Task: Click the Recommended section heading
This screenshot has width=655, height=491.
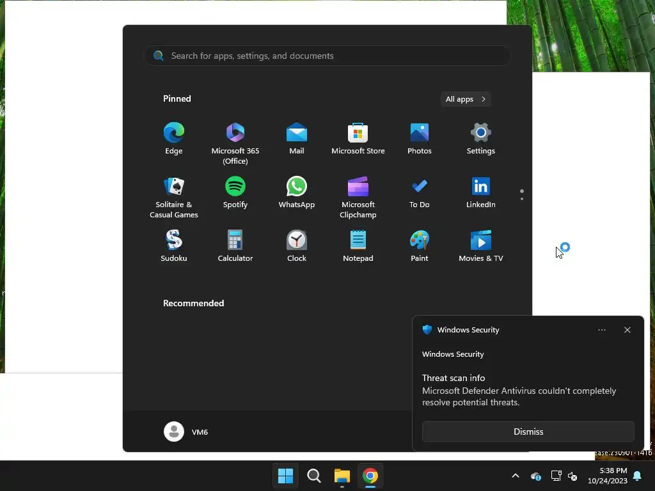Action: click(x=193, y=303)
